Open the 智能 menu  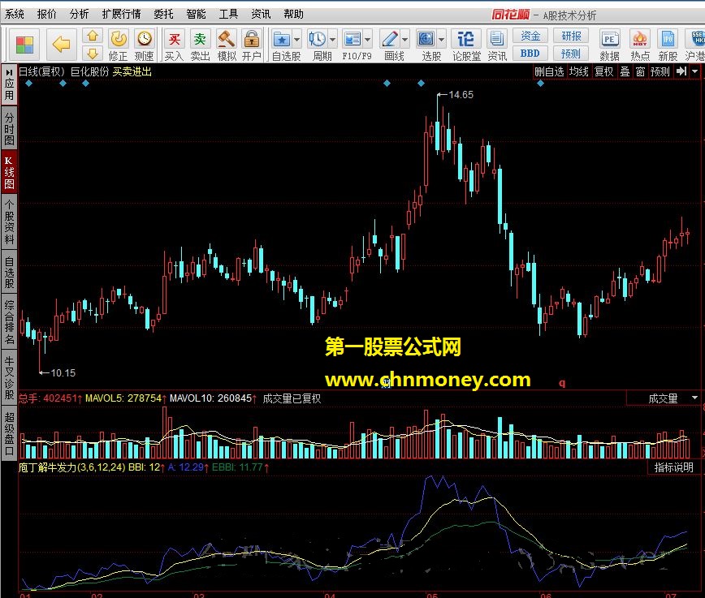coord(196,14)
